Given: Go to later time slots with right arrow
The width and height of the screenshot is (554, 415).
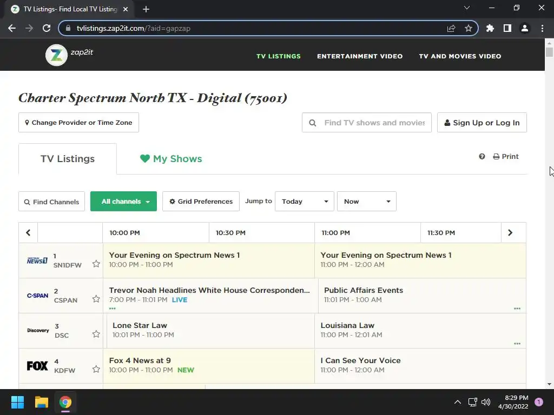Looking at the screenshot, I should point(510,232).
